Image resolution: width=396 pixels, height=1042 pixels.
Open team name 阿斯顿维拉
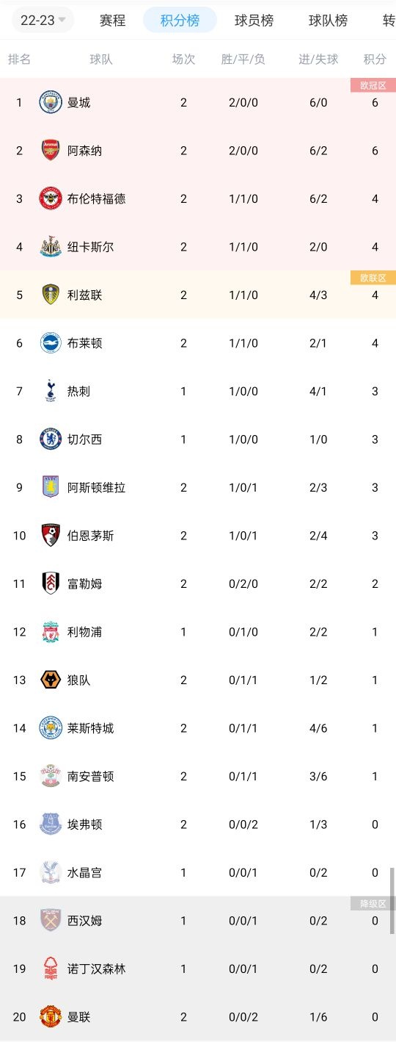point(96,487)
